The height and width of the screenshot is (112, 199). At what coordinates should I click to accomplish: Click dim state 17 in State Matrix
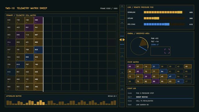pyautogui.click(x=188, y=82)
